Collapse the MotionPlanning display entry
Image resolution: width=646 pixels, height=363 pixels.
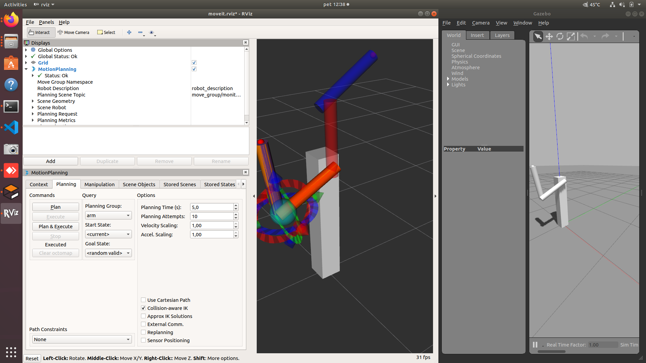click(x=26, y=69)
